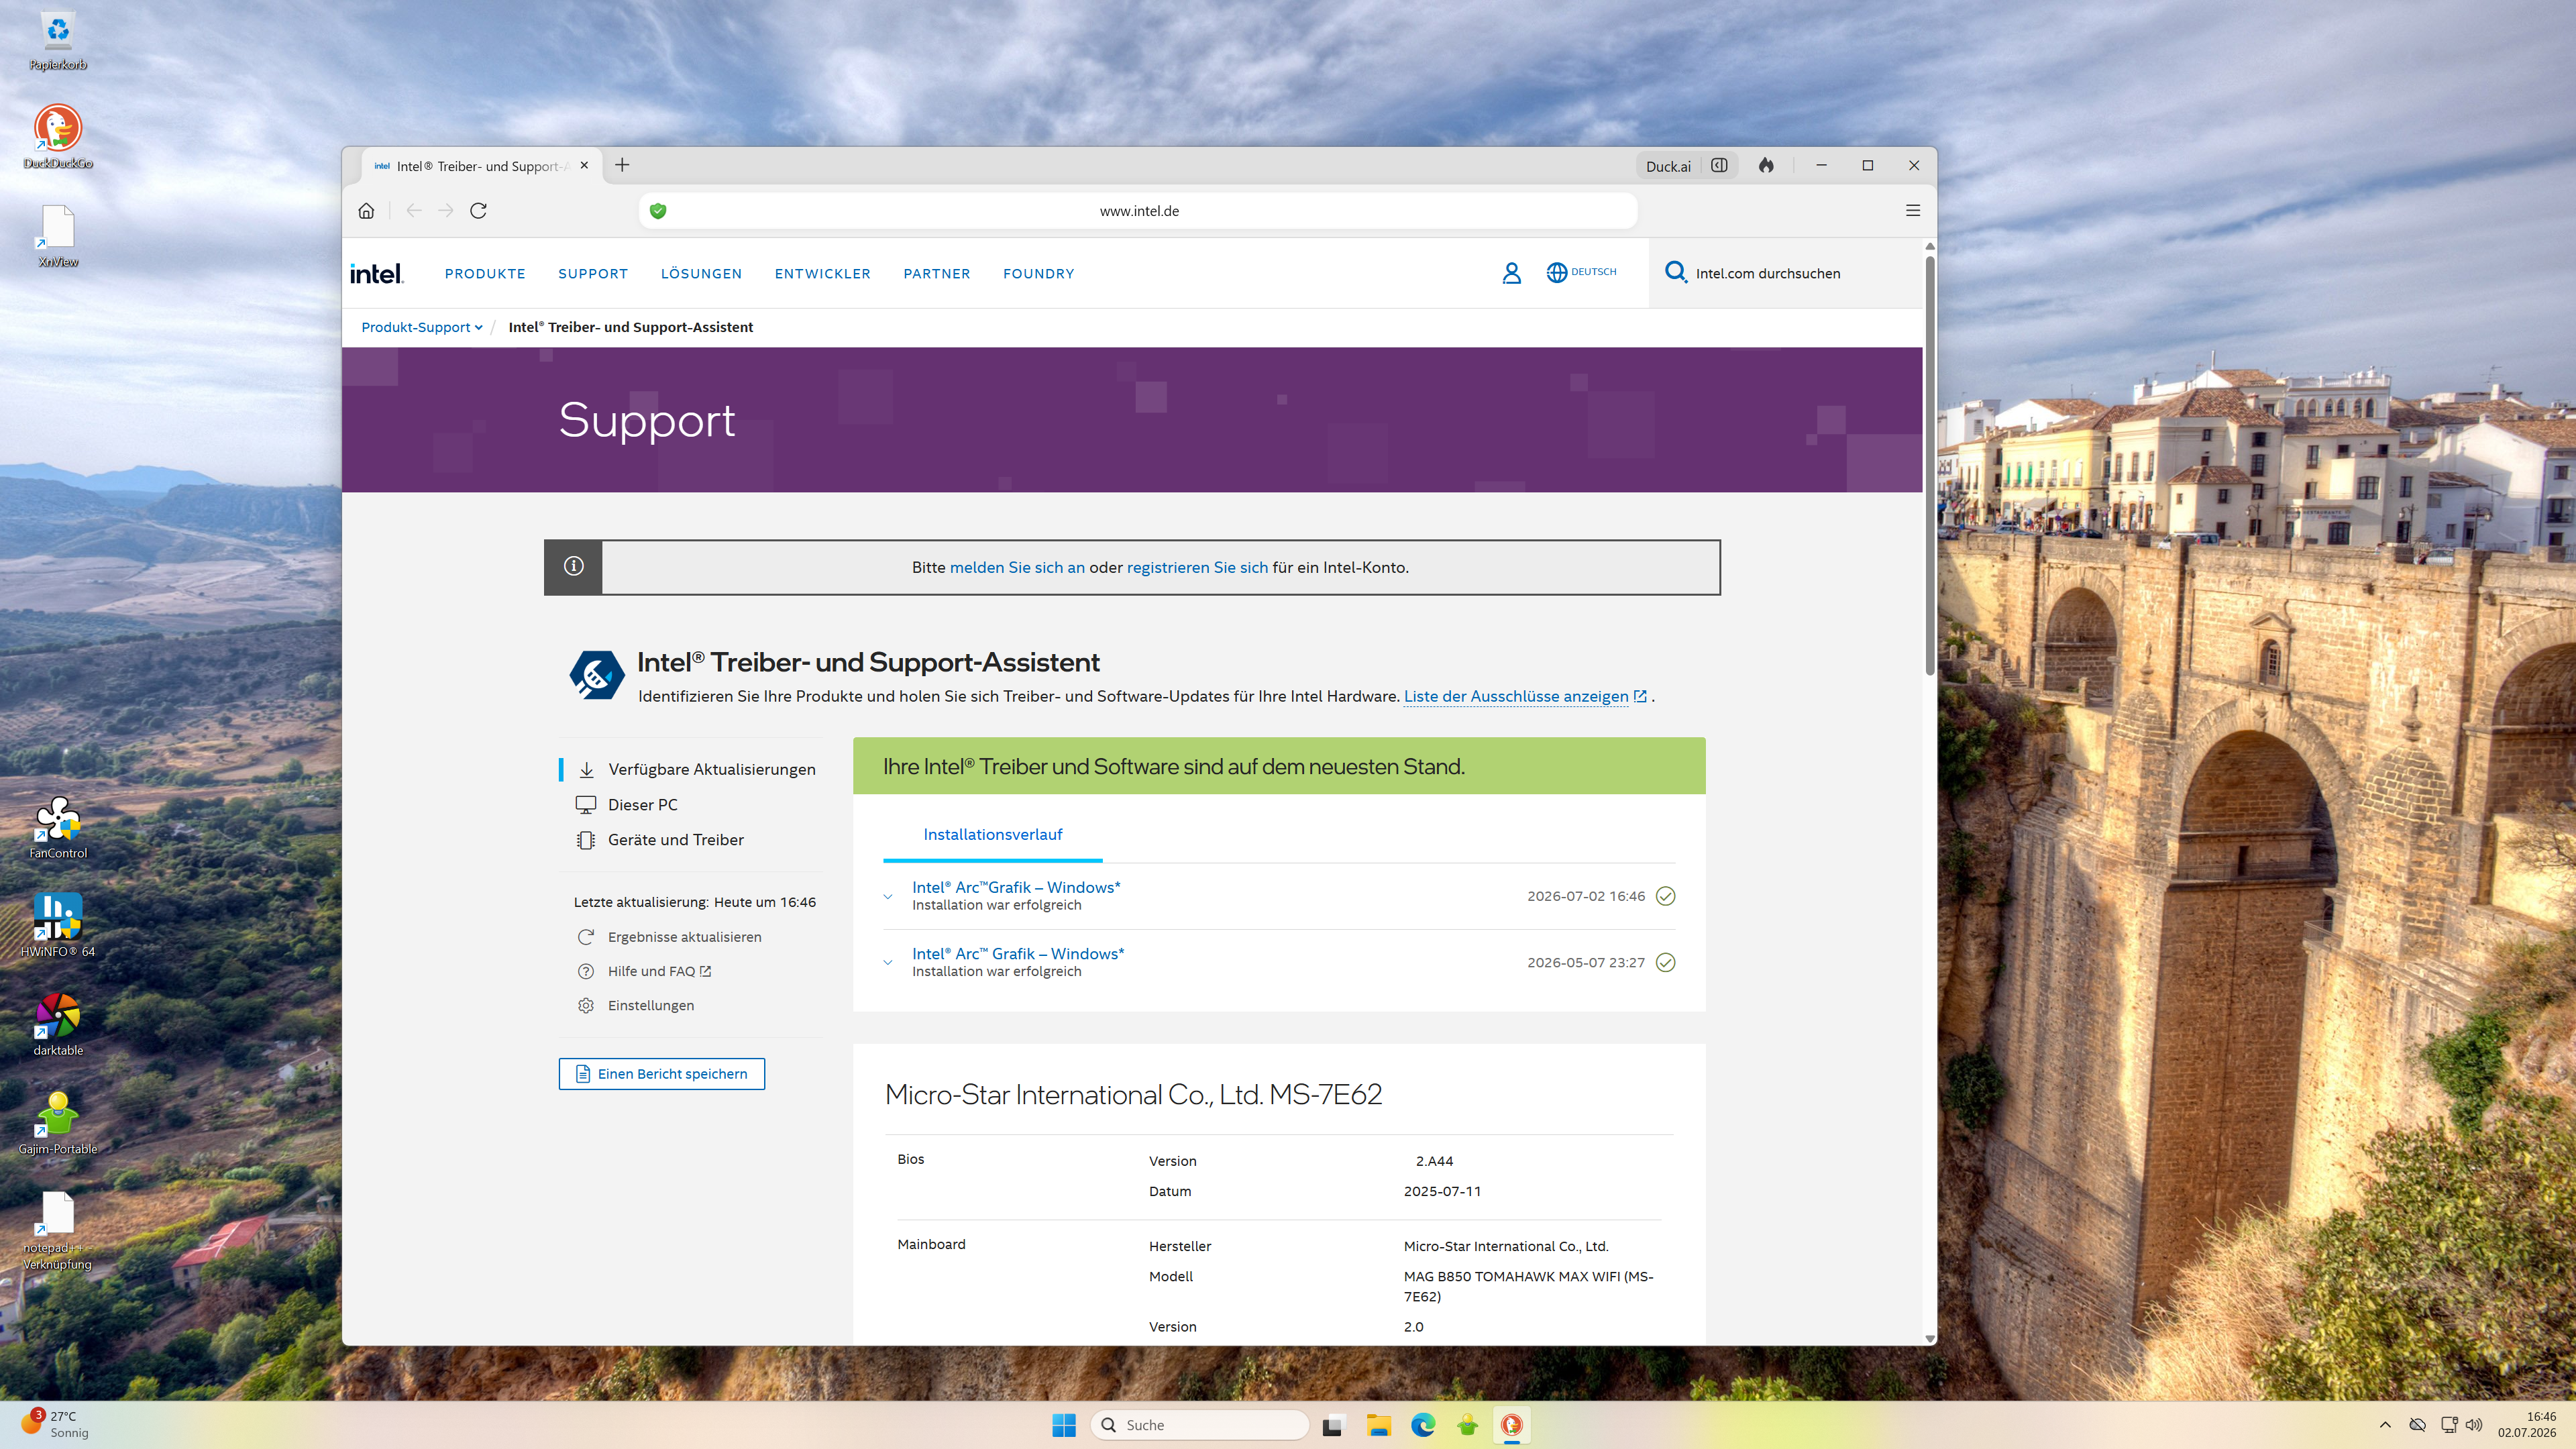Open Einstellungen in the sidebar
The height and width of the screenshot is (1449, 2576).
click(x=635, y=1005)
